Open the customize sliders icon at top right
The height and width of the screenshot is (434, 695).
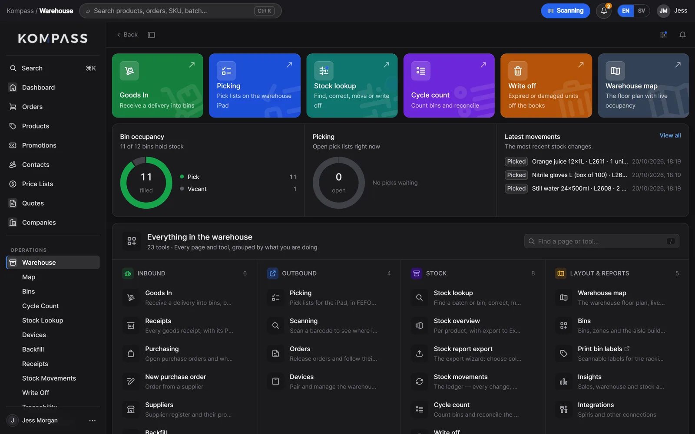coord(663,35)
